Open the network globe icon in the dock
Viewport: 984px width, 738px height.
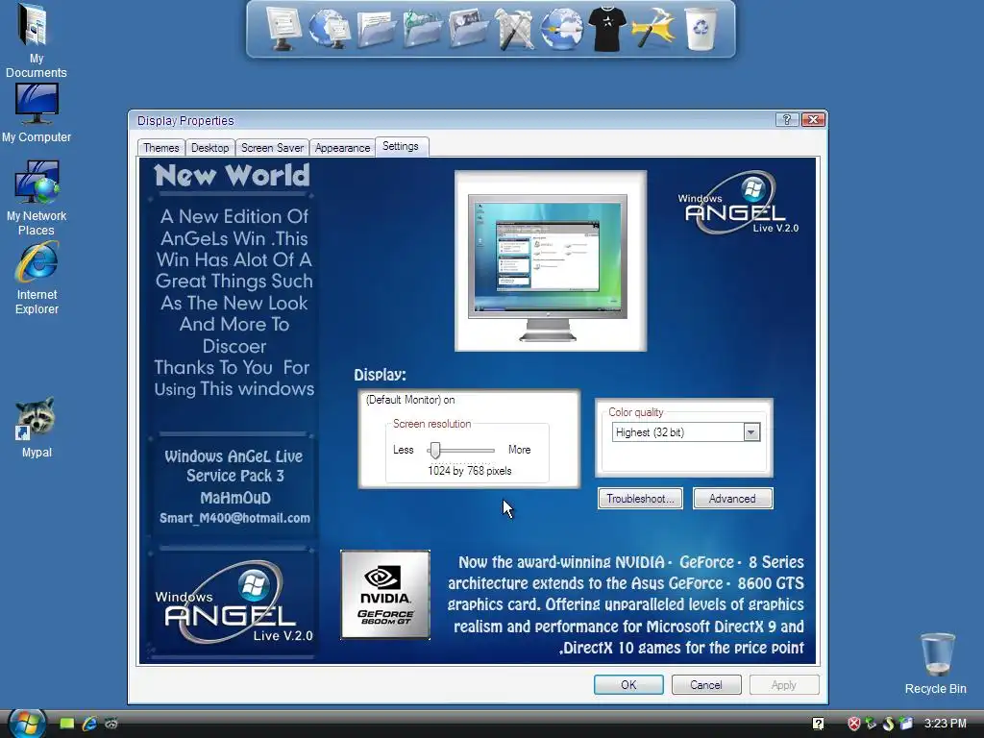[331, 29]
